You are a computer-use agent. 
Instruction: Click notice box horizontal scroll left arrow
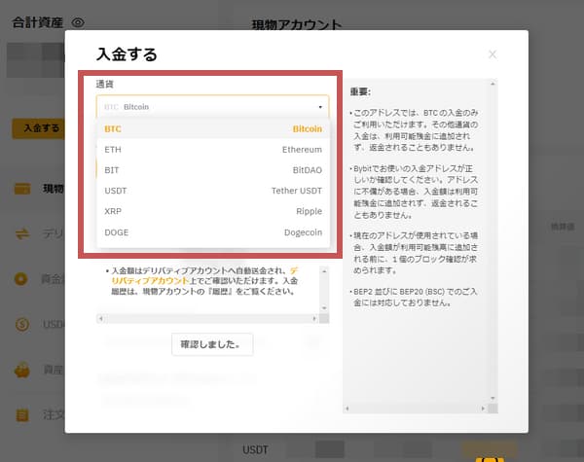coord(100,319)
